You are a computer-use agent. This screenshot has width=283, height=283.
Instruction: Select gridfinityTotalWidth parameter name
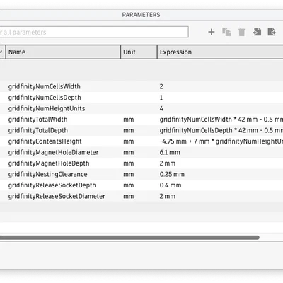[37, 120]
